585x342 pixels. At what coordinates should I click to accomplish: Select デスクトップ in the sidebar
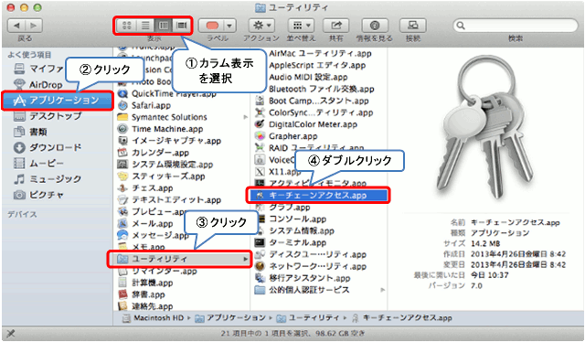pyautogui.click(x=48, y=116)
